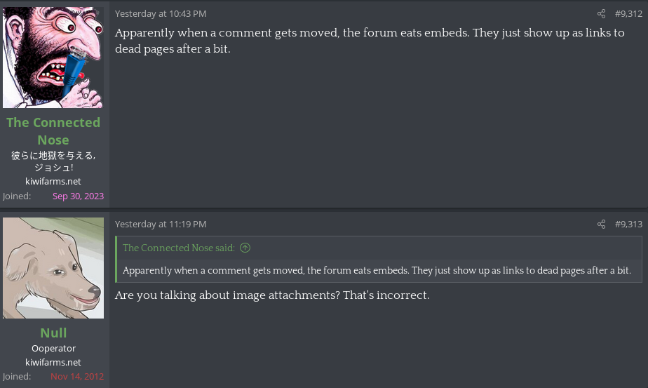The width and height of the screenshot is (648, 388).
Task: Click share icon on post #9,312
Action: (x=601, y=14)
